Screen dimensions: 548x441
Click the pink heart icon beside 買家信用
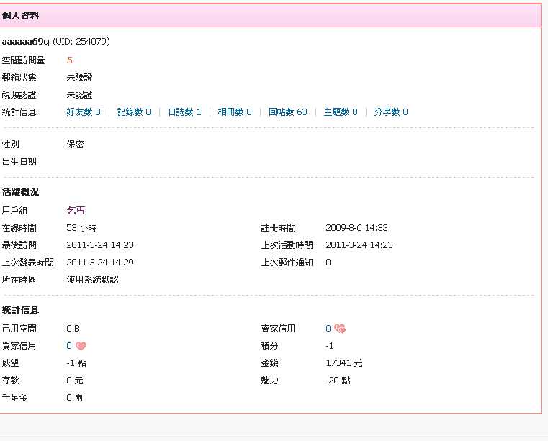pos(81,346)
